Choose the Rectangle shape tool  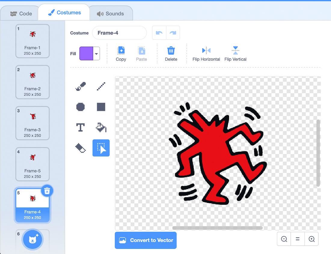click(x=101, y=107)
